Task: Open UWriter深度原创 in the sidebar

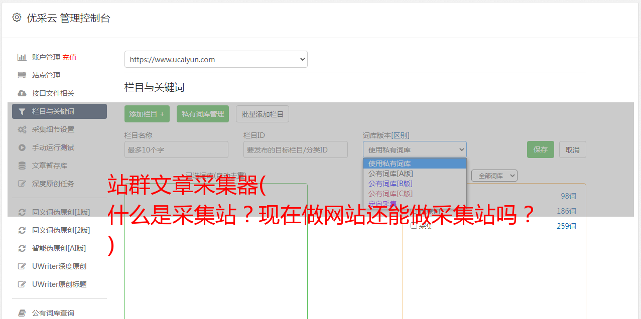Action: coord(59,266)
